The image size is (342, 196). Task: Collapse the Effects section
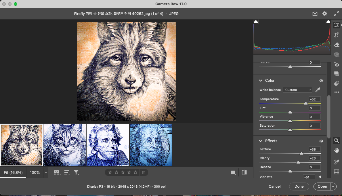261,141
